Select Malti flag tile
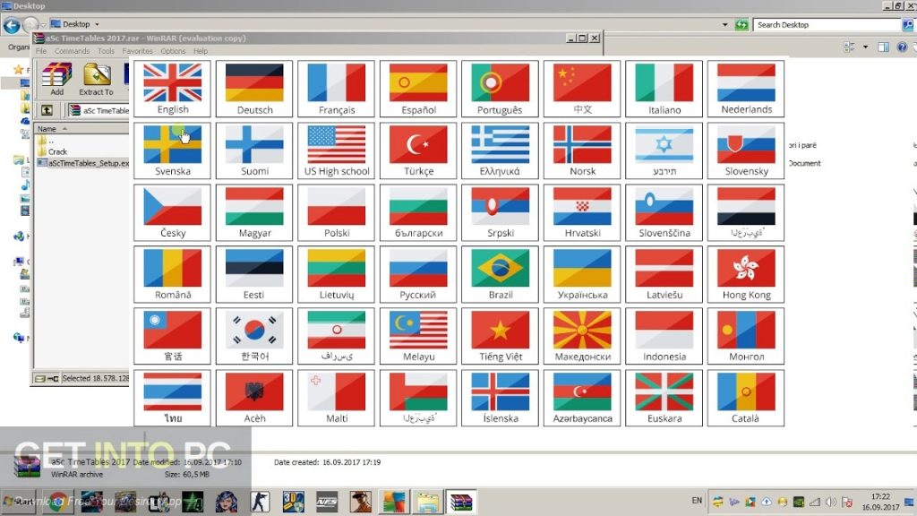Screen dimensions: 917x516 point(337,398)
